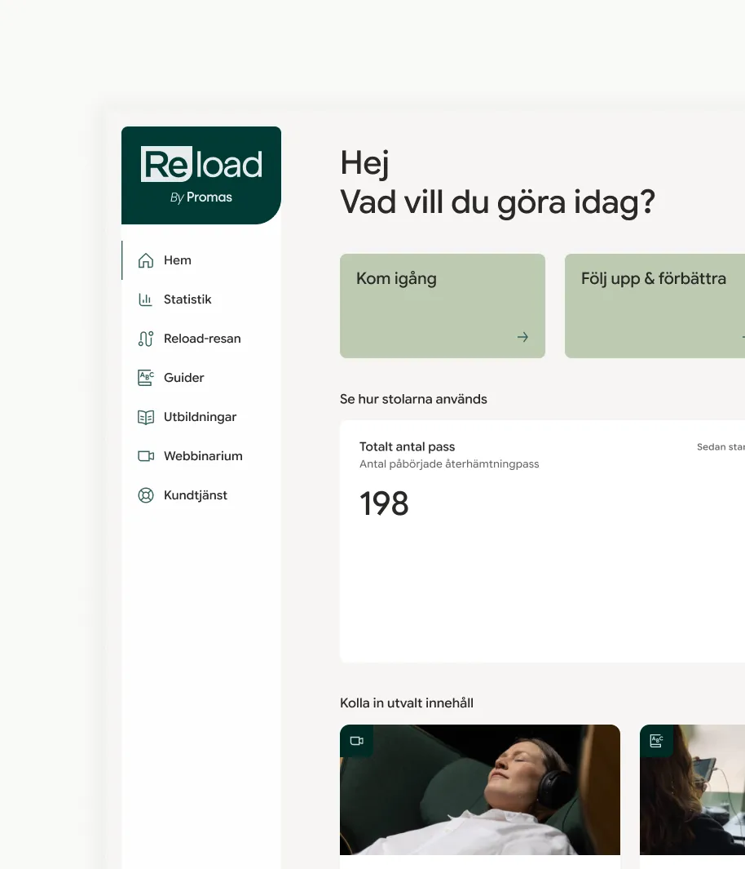The height and width of the screenshot is (869, 745).
Task: Click the Webbinarium video camera icon
Action: tap(146, 456)
